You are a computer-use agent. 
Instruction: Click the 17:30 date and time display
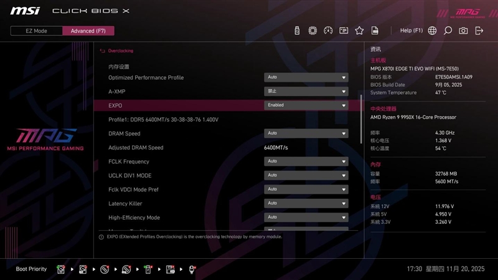point(446,269)
